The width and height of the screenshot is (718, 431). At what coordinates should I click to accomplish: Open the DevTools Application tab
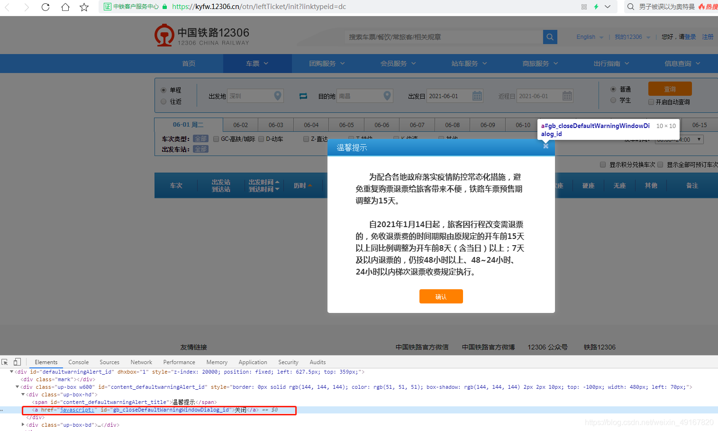(253, 362)
